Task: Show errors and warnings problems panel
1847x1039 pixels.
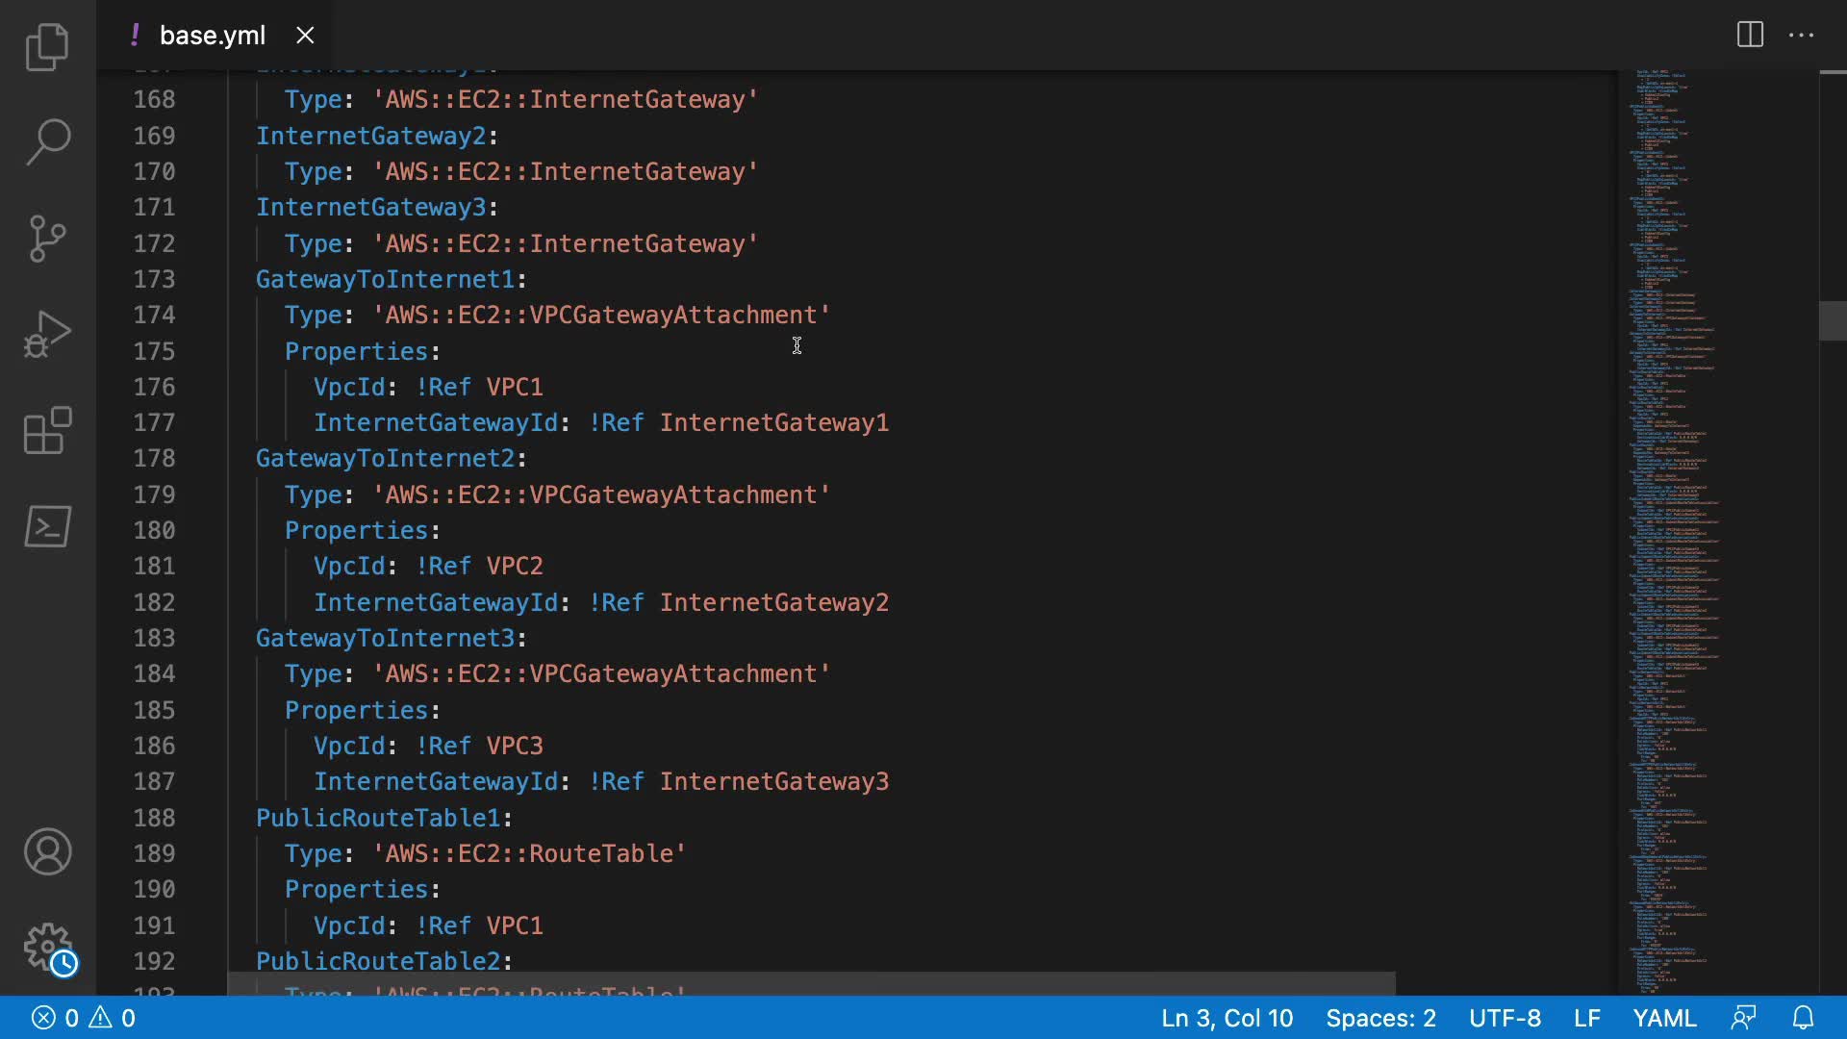Action: (84, 1018)
